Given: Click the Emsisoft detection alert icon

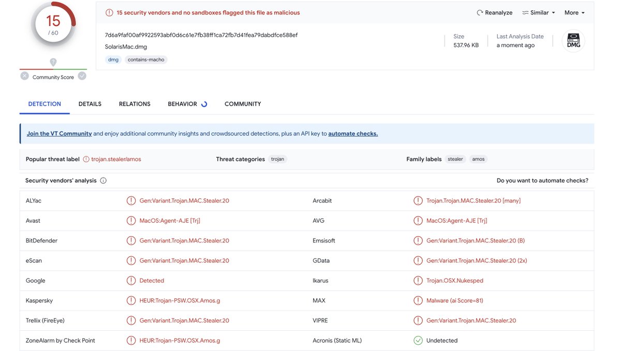Looking at the screenshot, I should (418, 241).
